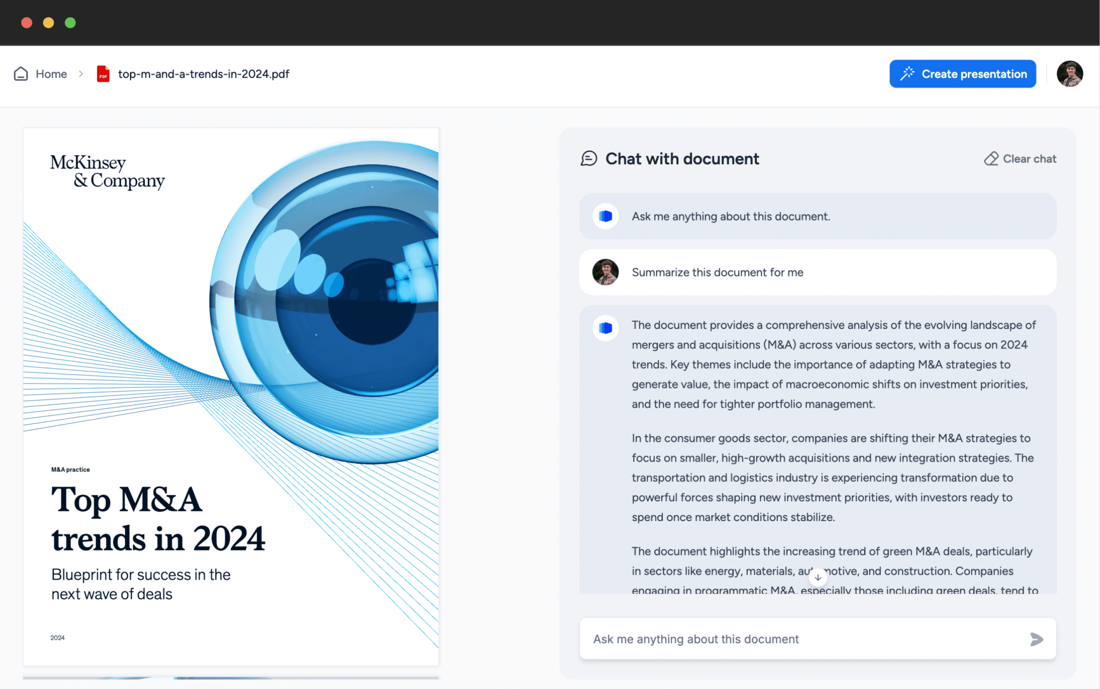Viewport: 1100px width, 689px height.
Task: Click the home icon in the breadcrumb bar
Action: click(20, 74)
